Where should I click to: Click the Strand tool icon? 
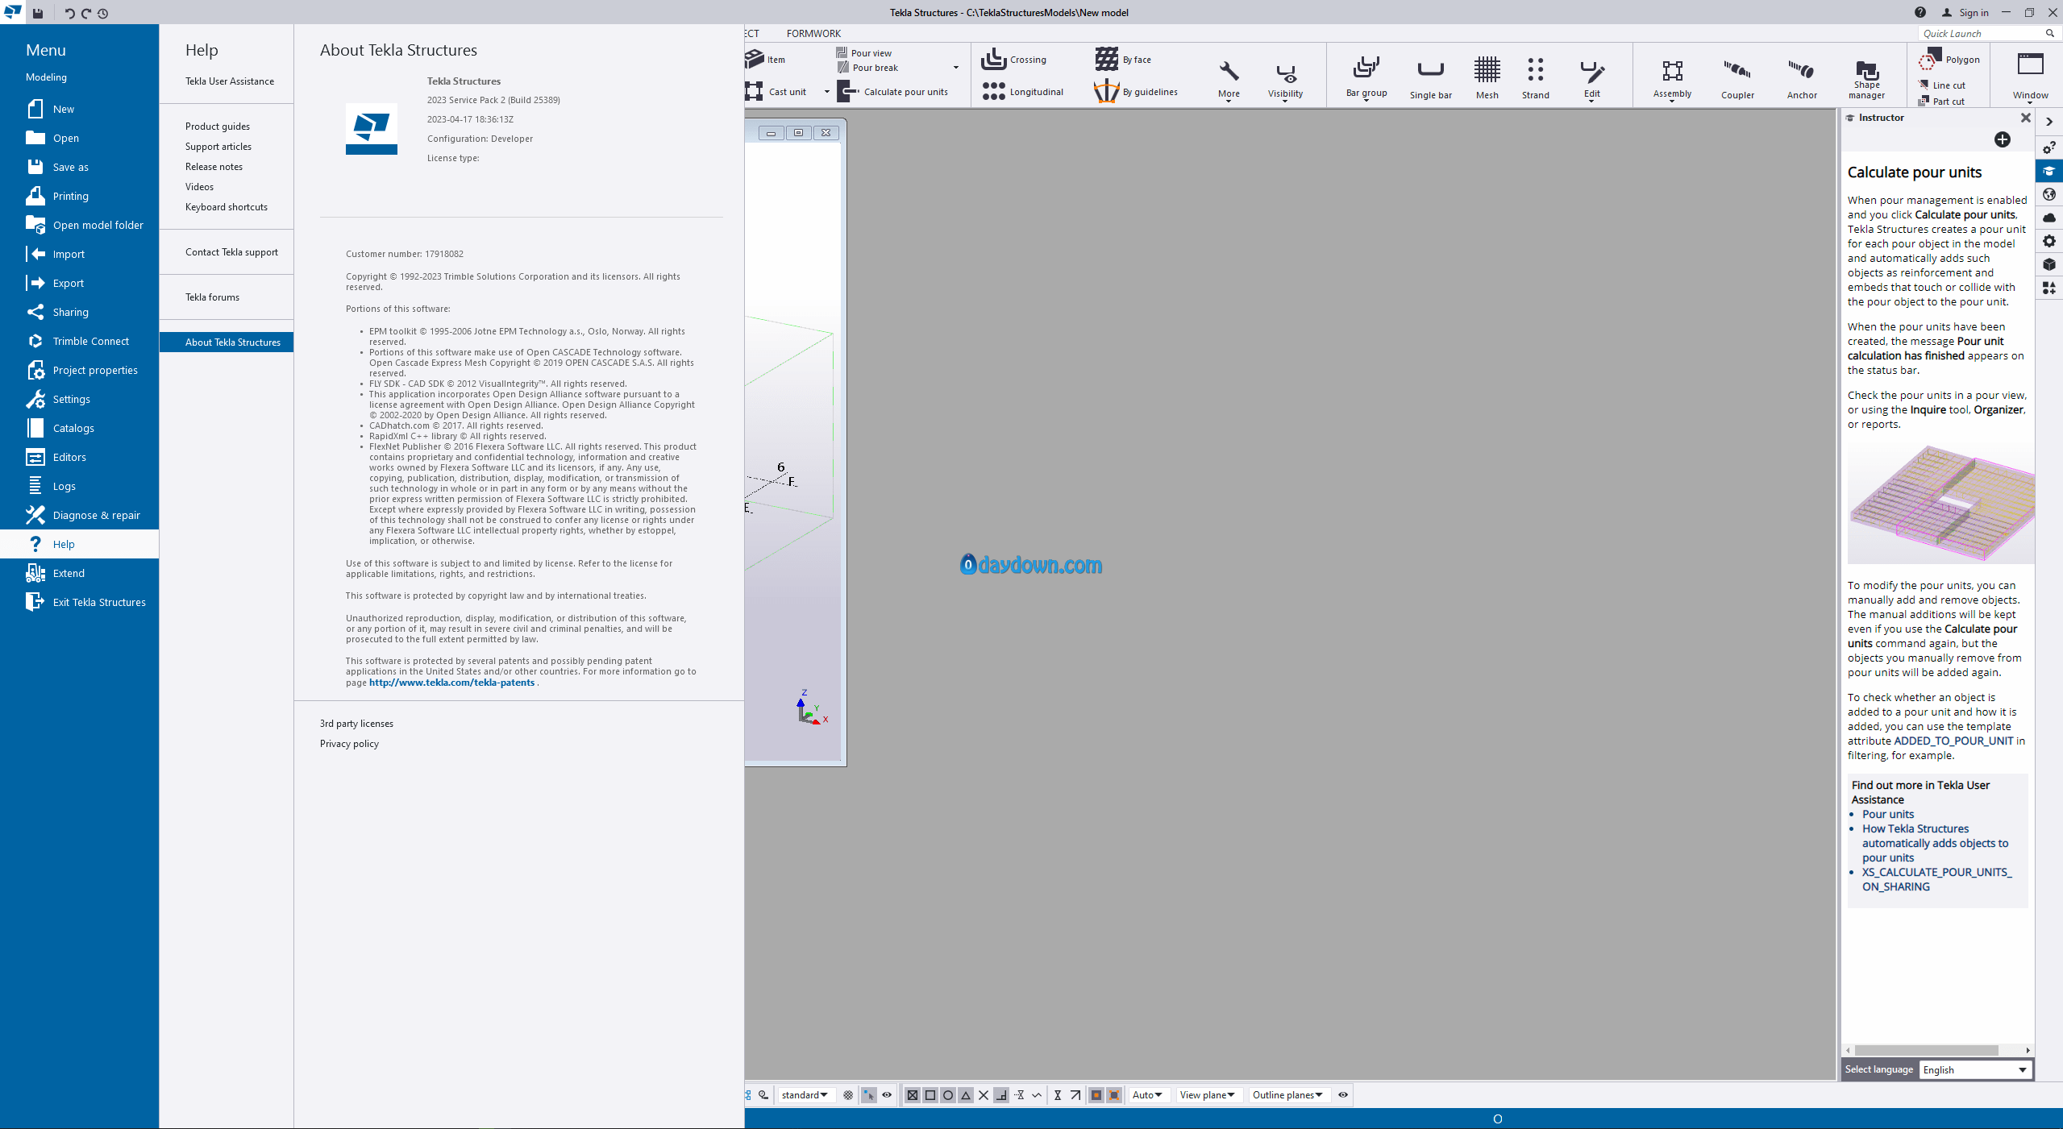[1535, 71]
